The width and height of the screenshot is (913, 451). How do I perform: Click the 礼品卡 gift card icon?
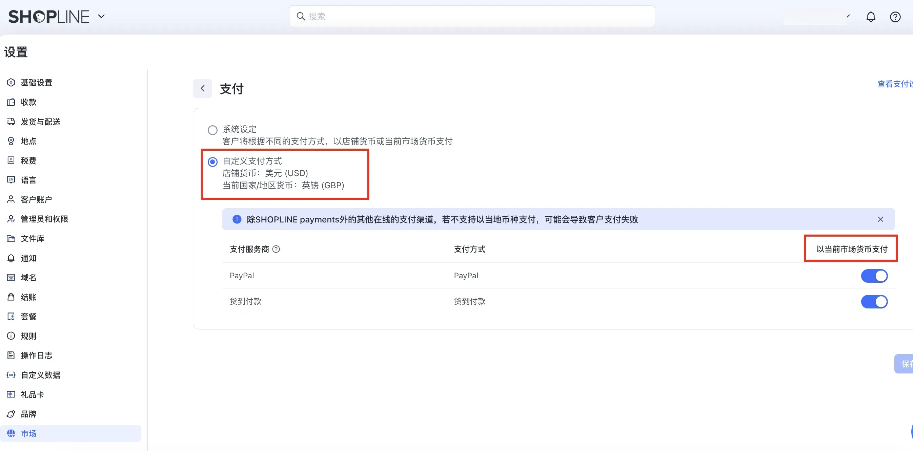coord(11,394)
